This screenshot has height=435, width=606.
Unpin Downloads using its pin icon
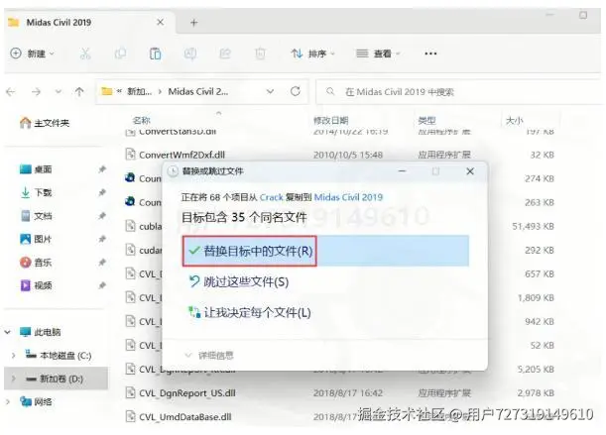coord(102,192)
